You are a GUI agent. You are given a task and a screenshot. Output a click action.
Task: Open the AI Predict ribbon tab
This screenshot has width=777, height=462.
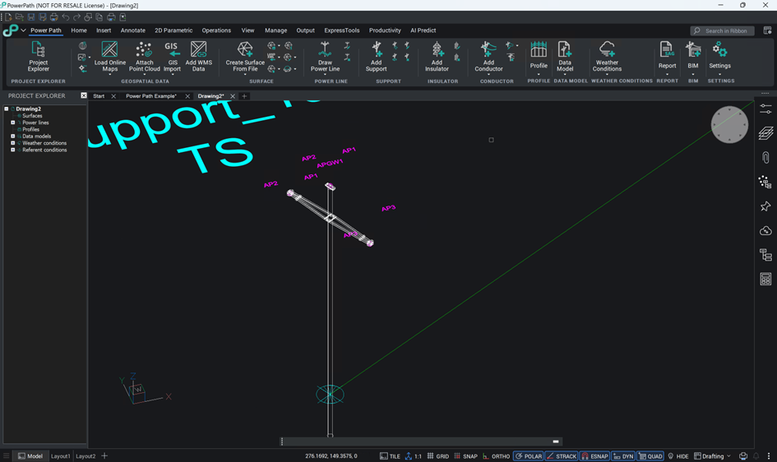click(x=423, y=30)
